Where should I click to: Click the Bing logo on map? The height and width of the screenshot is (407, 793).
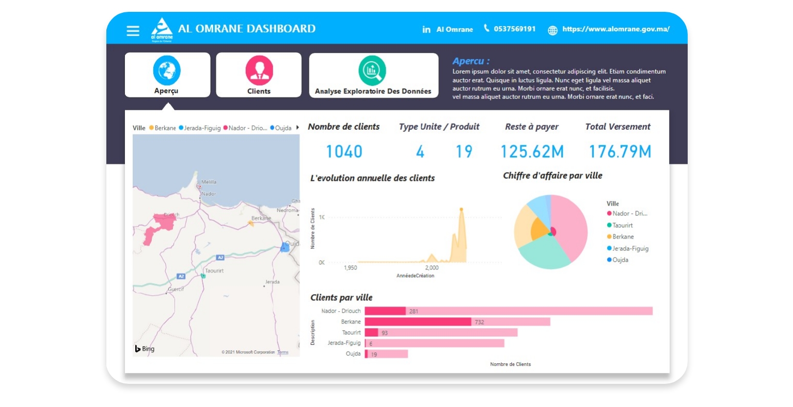145,349
